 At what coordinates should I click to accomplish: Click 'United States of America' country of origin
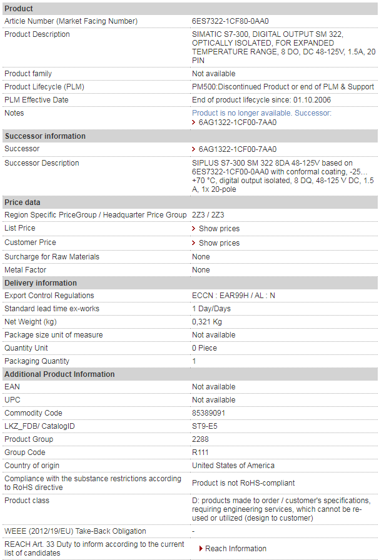tap(233, 466)
